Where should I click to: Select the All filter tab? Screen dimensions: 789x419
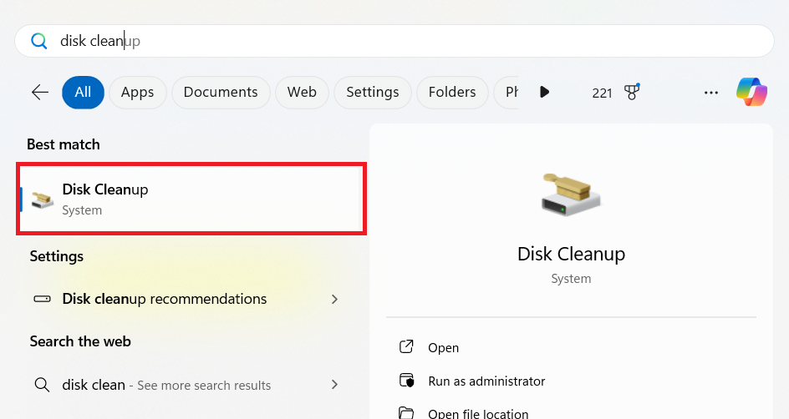83,92
